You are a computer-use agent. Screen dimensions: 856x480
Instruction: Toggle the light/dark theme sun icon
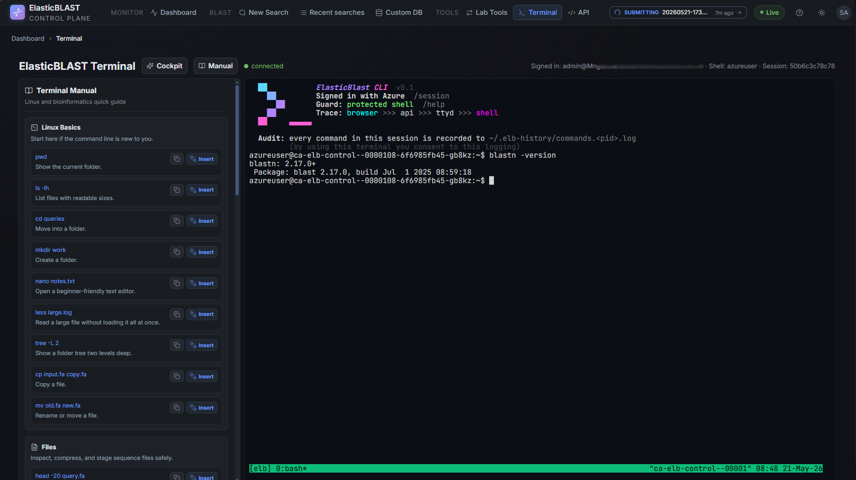(x=822, y=13)
